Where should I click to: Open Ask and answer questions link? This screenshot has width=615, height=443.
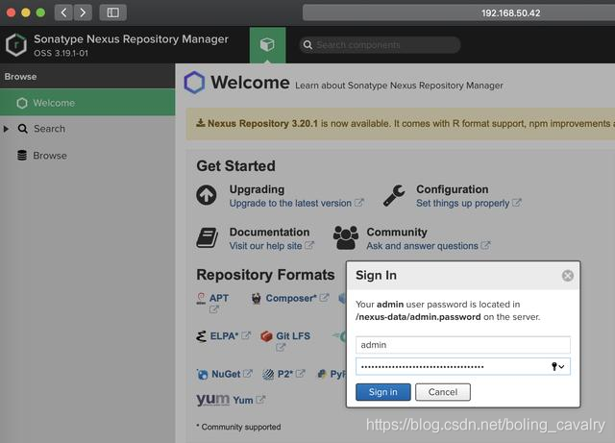(422, 246)
